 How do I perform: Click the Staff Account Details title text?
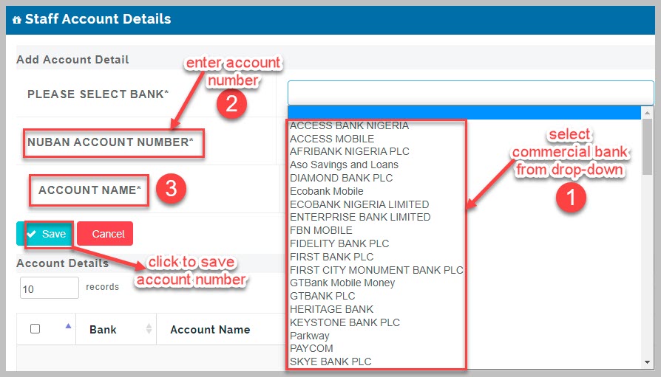click(98, 19)
